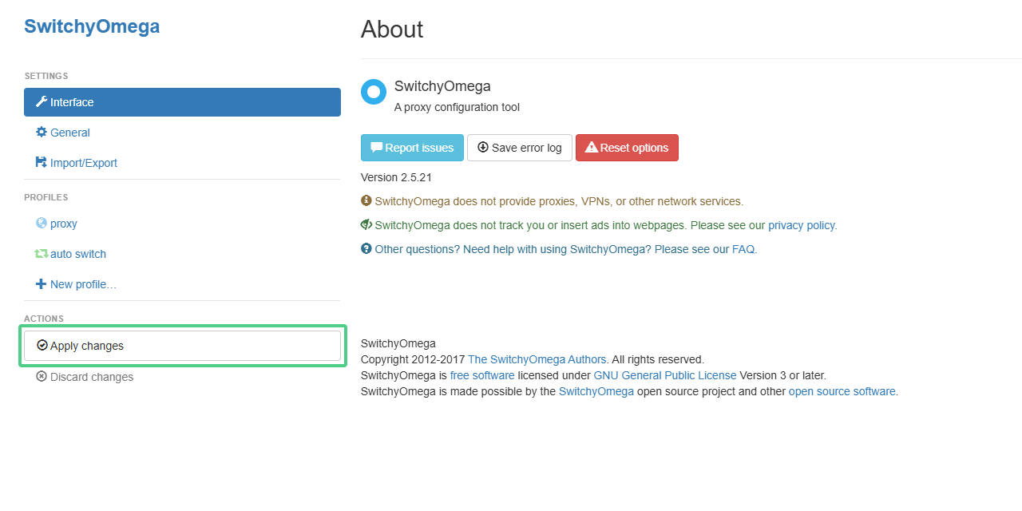
Task: Click the gear icon beside General
Action: (x=42, y=133)
